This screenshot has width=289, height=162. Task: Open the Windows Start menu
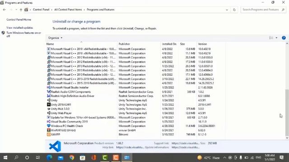click(5, 157)
